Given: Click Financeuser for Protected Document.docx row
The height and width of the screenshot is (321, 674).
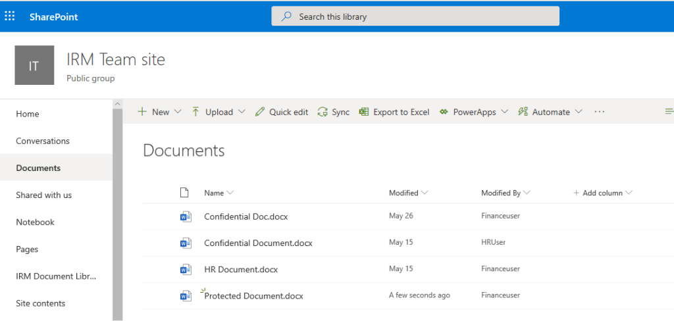Looking at the screenshot, I should [500, 295].
